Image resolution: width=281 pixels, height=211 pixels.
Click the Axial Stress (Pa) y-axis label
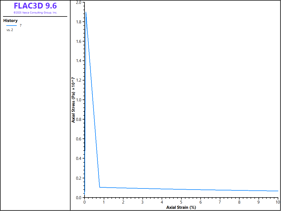[x=73, y=100]
